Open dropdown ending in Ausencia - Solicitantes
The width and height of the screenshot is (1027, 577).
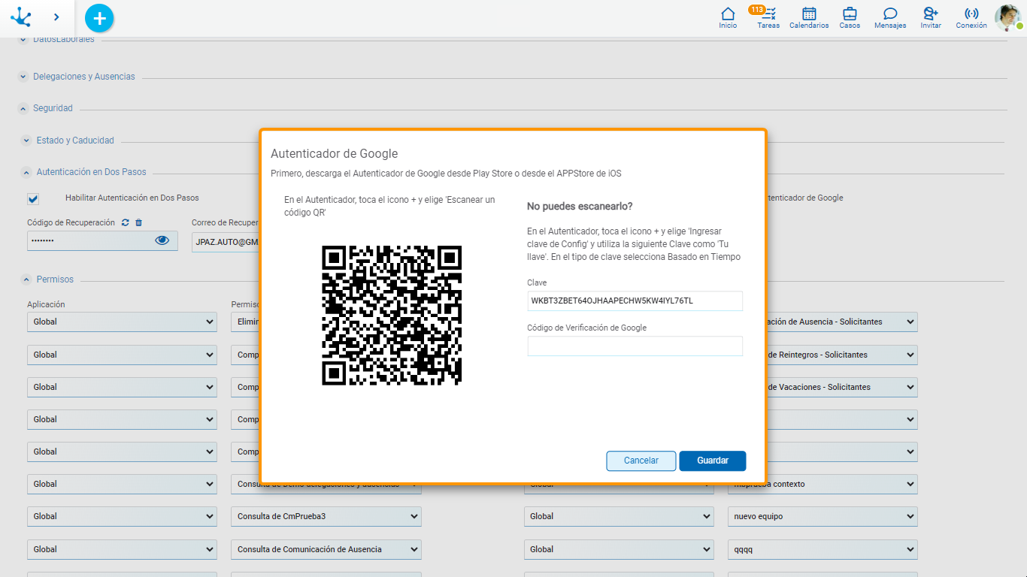pos(842,322)
